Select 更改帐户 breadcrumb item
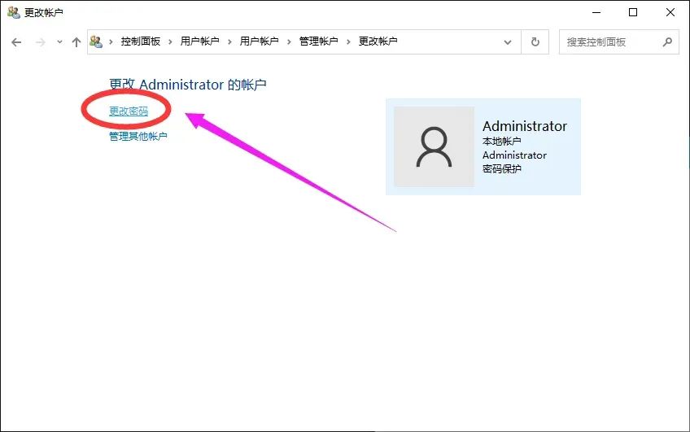Viewport: 690px width, 432px height. coord(378,41)
